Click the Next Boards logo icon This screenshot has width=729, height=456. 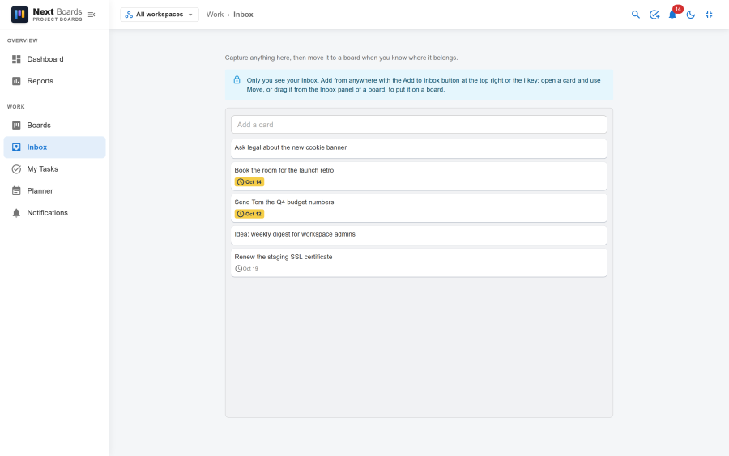click(19, 15)
